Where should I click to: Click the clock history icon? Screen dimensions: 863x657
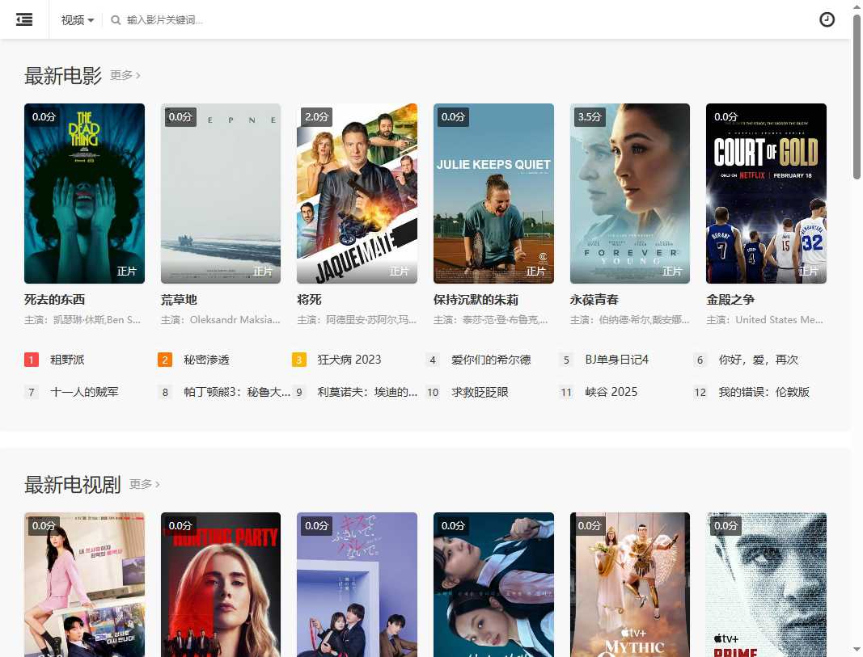click(x=827, y=19)
